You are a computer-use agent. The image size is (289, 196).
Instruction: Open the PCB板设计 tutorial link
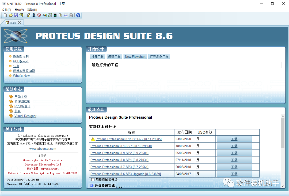point(21,61)
